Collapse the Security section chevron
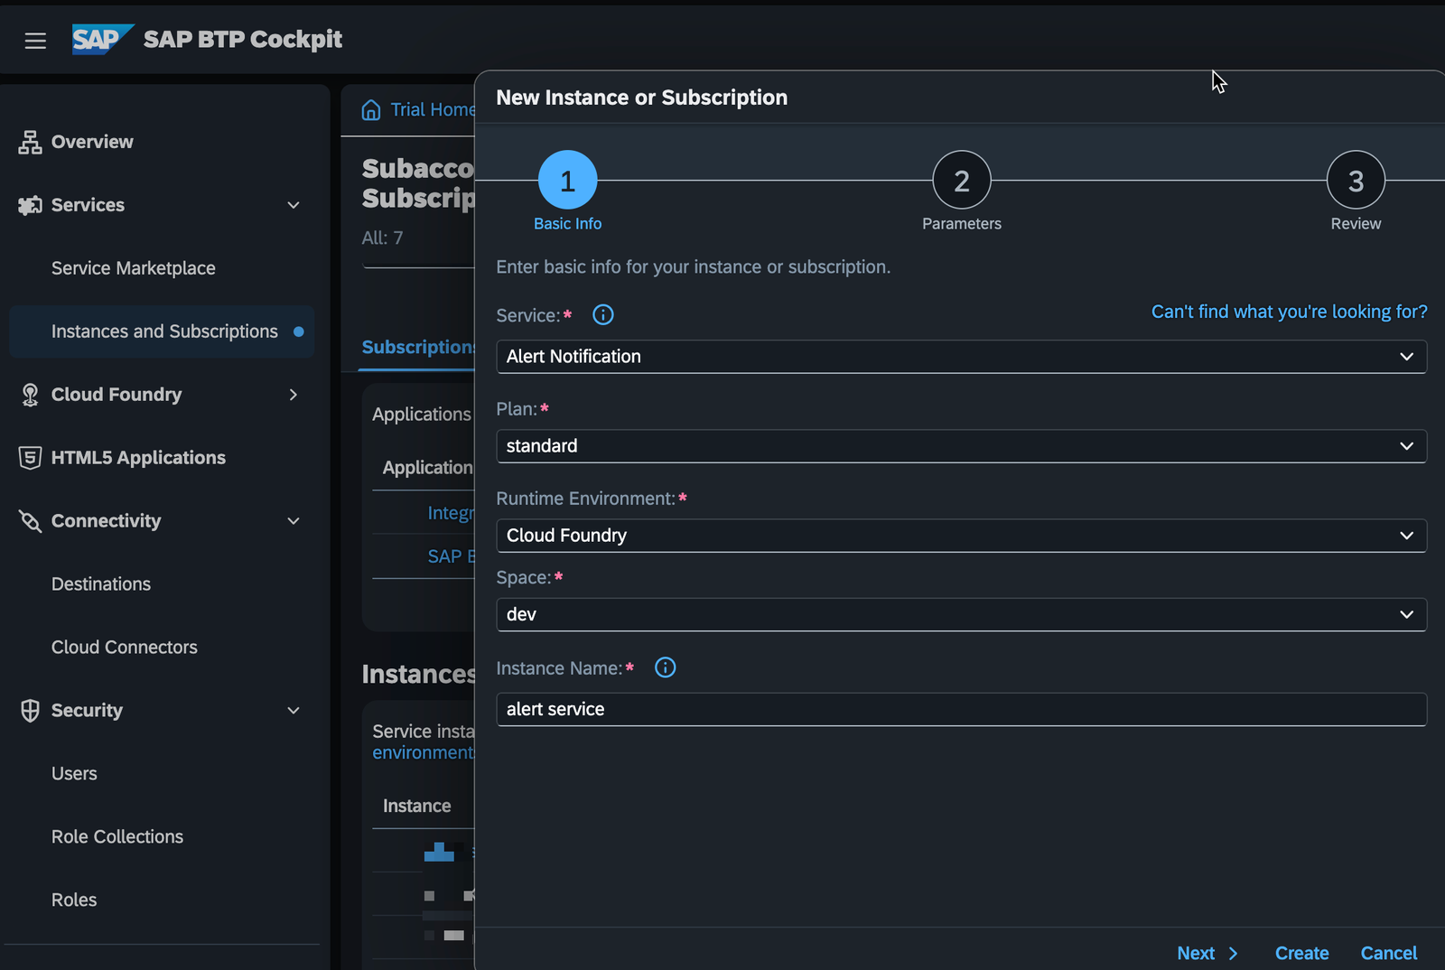 (294, 711)
